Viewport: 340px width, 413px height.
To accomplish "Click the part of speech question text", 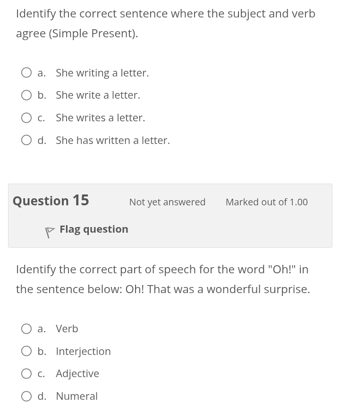I will point(163,278).
